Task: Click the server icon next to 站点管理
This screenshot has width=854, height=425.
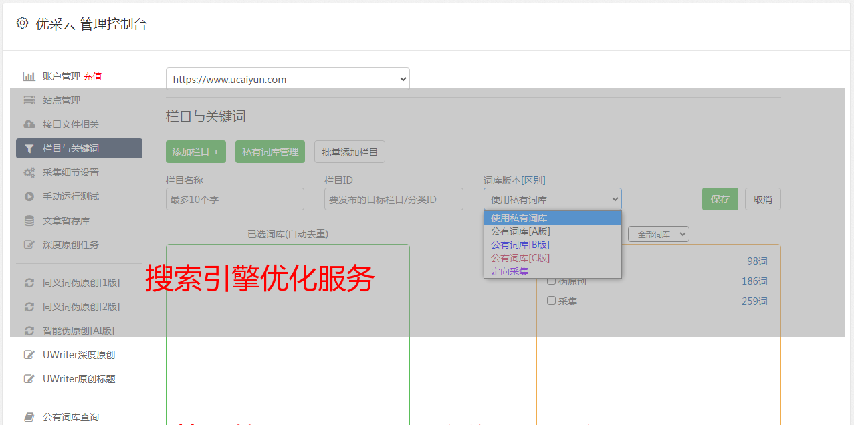Action: click(x=29, y=100)
